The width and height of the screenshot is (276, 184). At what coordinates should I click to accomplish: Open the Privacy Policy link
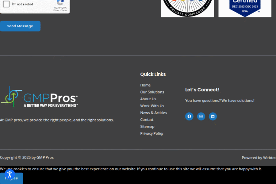click(x=152, y=133)
